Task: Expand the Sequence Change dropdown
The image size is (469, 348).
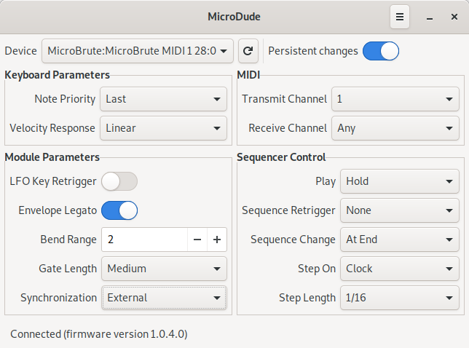Action: (x=400, y=240)
